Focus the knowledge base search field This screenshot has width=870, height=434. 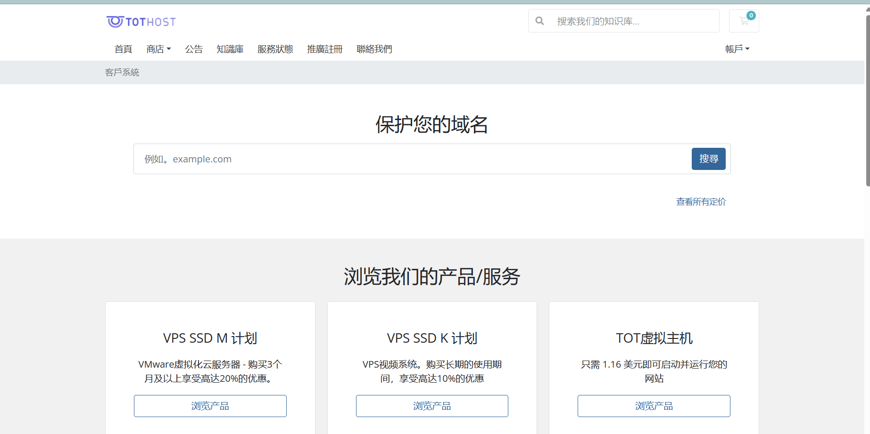(634, 21)
